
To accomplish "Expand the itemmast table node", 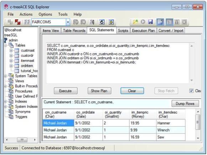I will click(11, 61).
